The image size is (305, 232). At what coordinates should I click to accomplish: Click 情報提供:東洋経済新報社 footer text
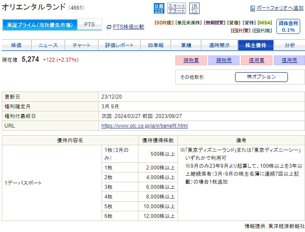(275, 226)
